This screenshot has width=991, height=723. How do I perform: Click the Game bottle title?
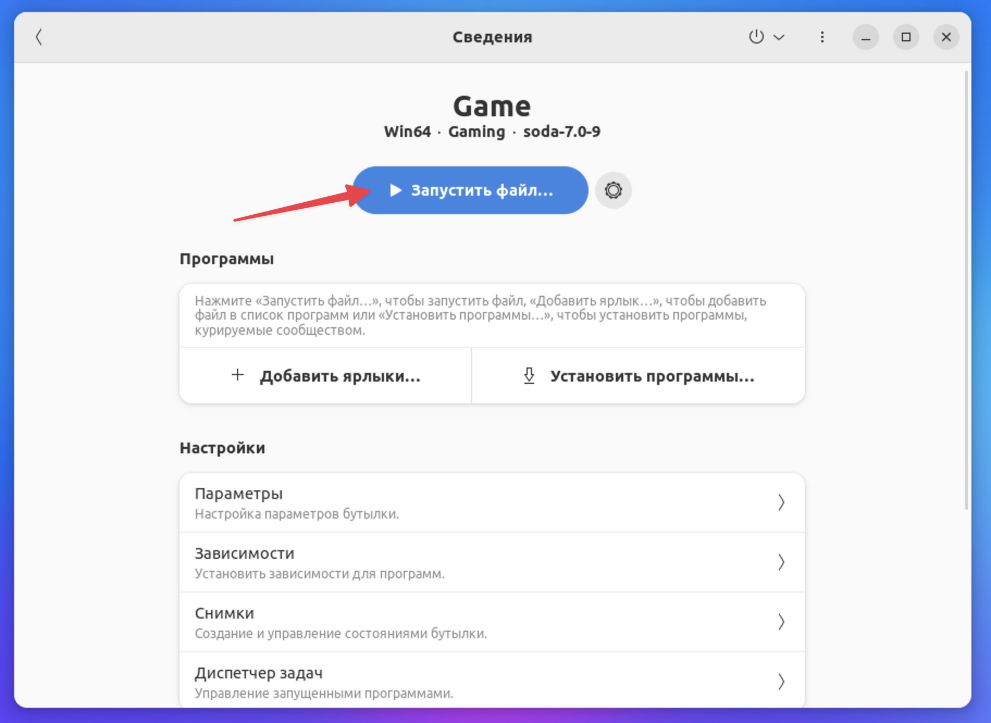coord(492,106)
